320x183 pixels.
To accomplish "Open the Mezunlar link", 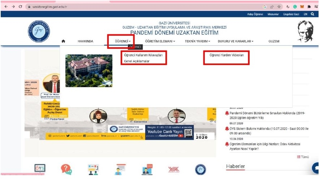I will coord(273,14).
